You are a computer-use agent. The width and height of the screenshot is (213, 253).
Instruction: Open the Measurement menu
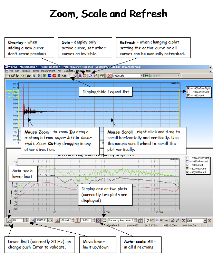pos(48,71)
